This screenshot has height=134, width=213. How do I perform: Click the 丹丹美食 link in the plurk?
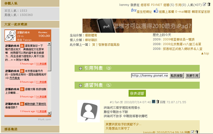[15, 78]
